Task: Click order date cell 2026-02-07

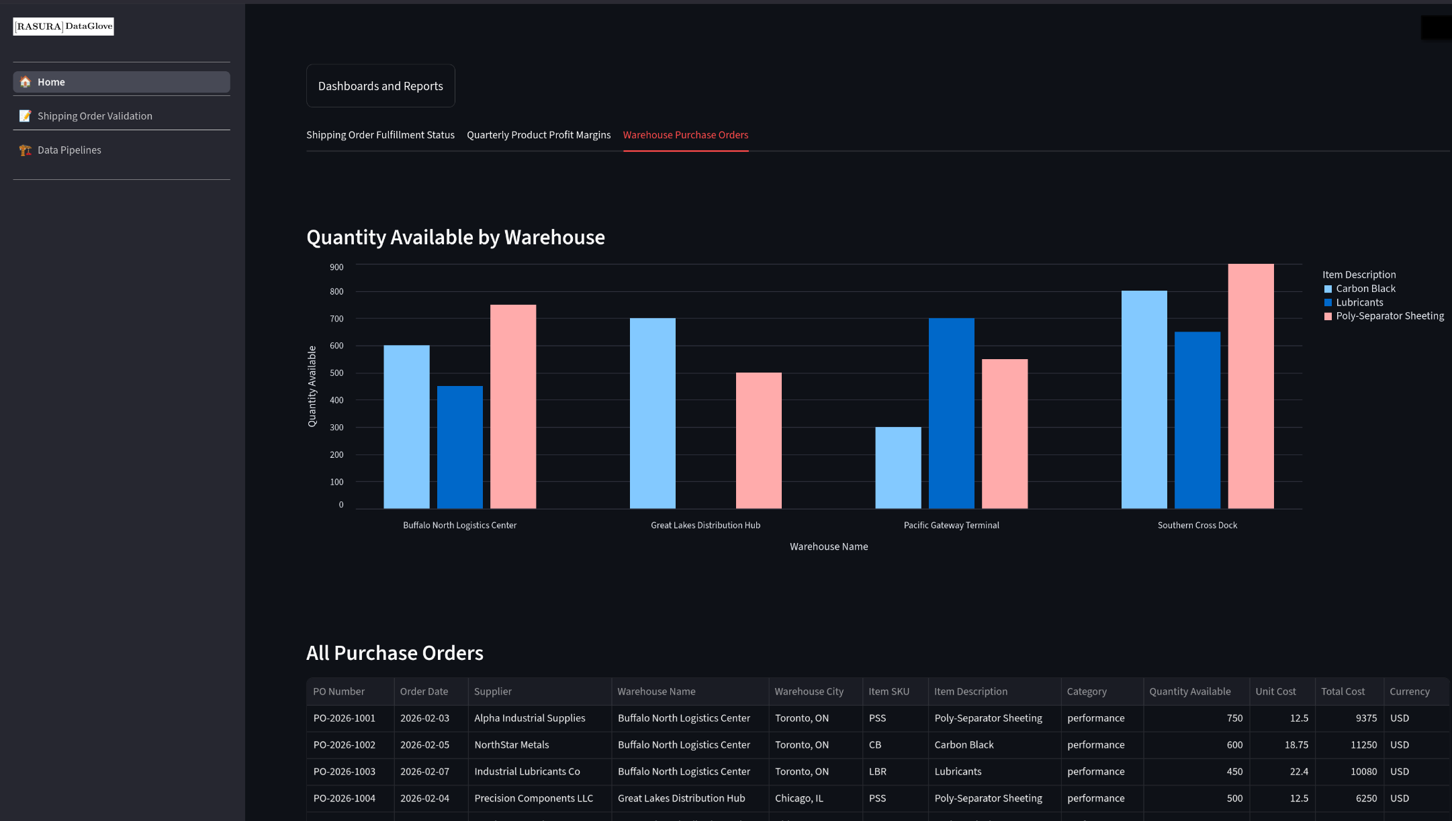Action: coord(430,772)
